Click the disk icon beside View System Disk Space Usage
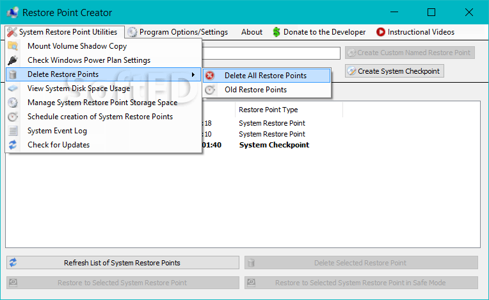 click(13, 88)
